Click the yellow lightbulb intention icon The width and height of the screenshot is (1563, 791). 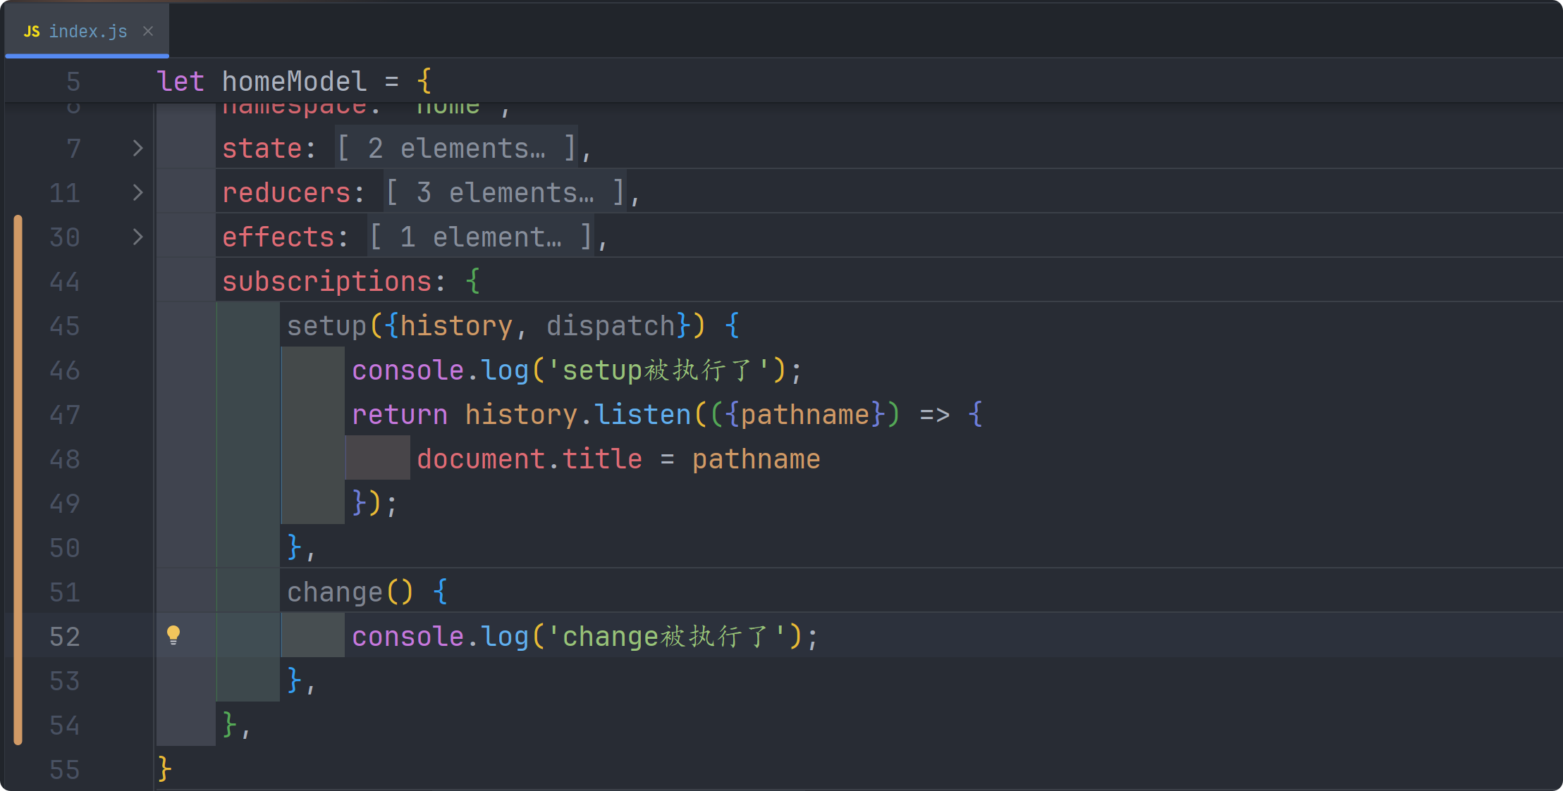point(173,635)
